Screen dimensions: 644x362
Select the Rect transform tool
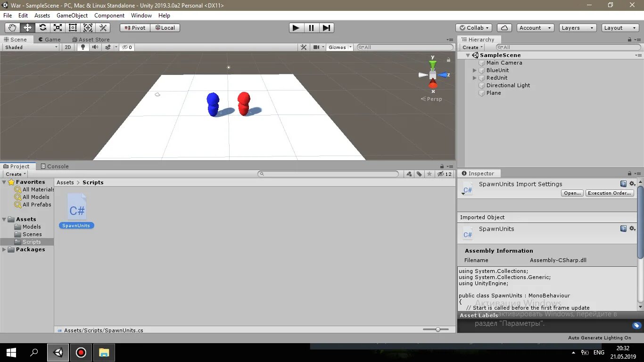(73, 28)
